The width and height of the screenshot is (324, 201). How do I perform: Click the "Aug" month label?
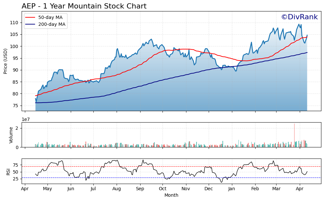tap(117, 189)
